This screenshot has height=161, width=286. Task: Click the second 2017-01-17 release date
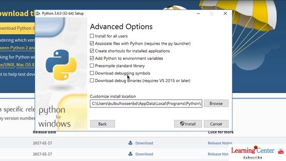pos(42,154)
